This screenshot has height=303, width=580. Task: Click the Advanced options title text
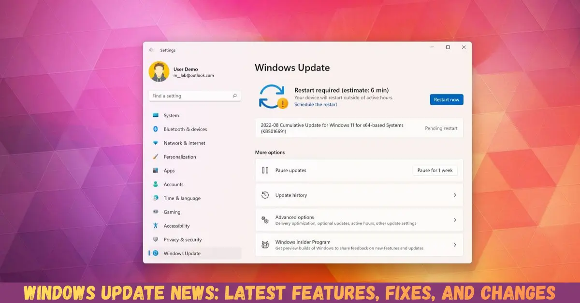coord(294,217)
